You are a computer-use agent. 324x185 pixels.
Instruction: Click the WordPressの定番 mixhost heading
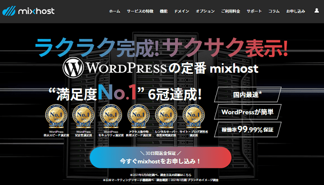click(x=160, y=68)
